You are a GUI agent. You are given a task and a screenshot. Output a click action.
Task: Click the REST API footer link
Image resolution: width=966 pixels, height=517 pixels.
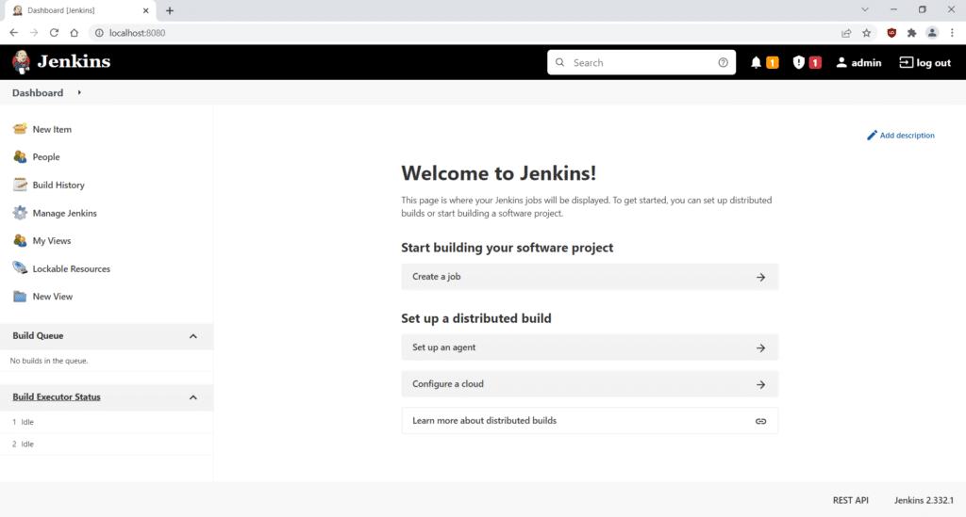[x=850, y=500]
